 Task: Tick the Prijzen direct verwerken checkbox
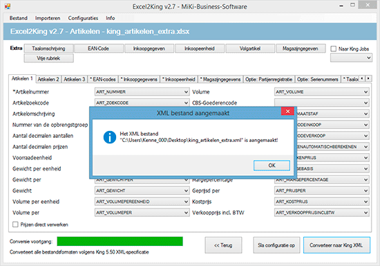pos(15,224)
